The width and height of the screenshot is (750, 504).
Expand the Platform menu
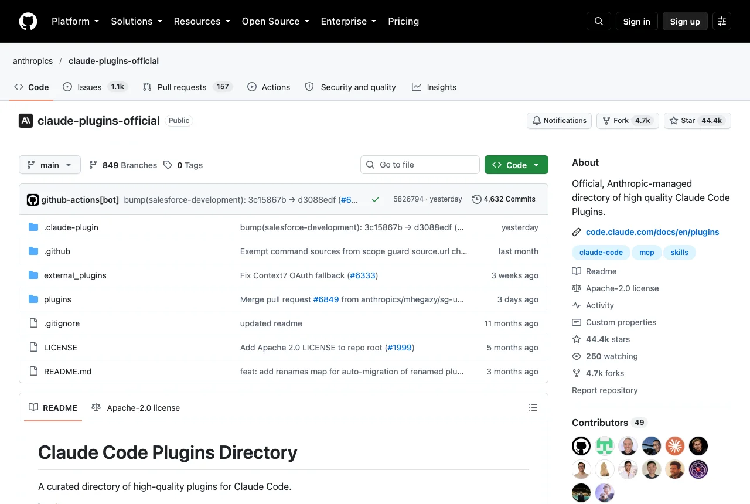[x=76, y=21]
